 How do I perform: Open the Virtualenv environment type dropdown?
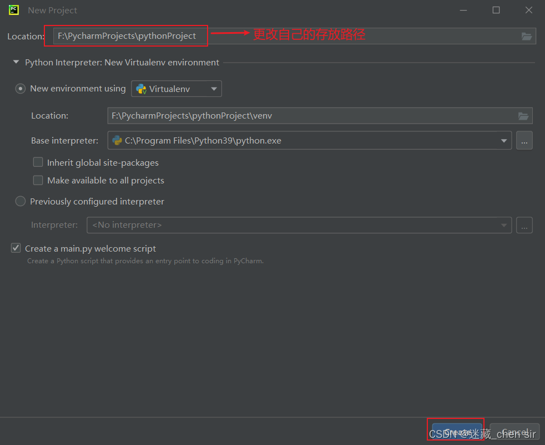(x=176, y=89)
